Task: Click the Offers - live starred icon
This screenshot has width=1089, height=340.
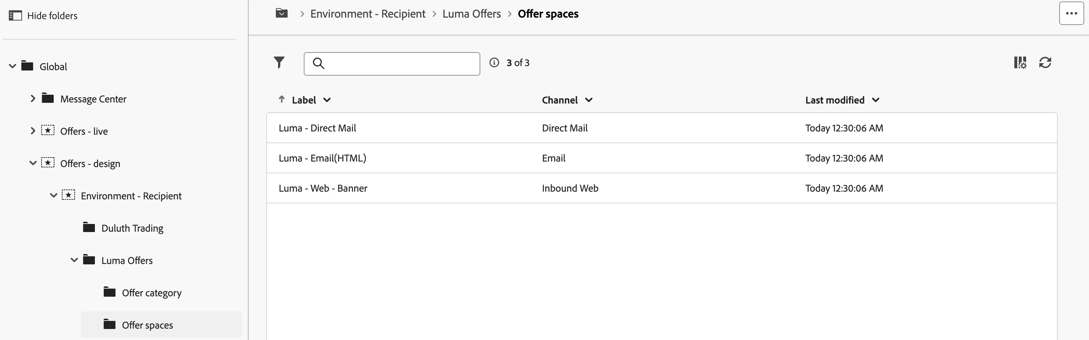Action: click(x=48, y=130)
